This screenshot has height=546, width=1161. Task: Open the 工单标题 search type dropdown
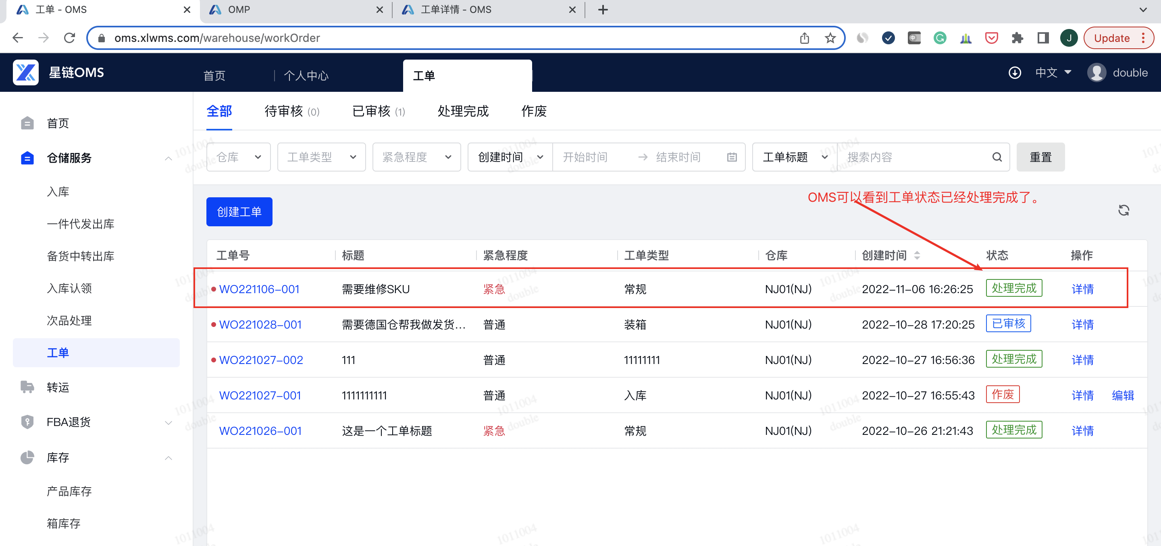[795, 157]
